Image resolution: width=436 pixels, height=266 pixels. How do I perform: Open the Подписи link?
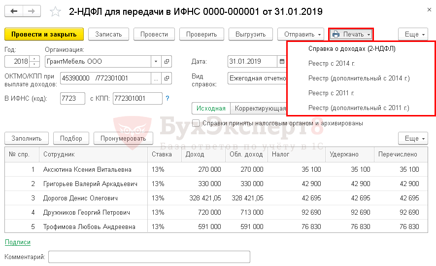(18, 242)
